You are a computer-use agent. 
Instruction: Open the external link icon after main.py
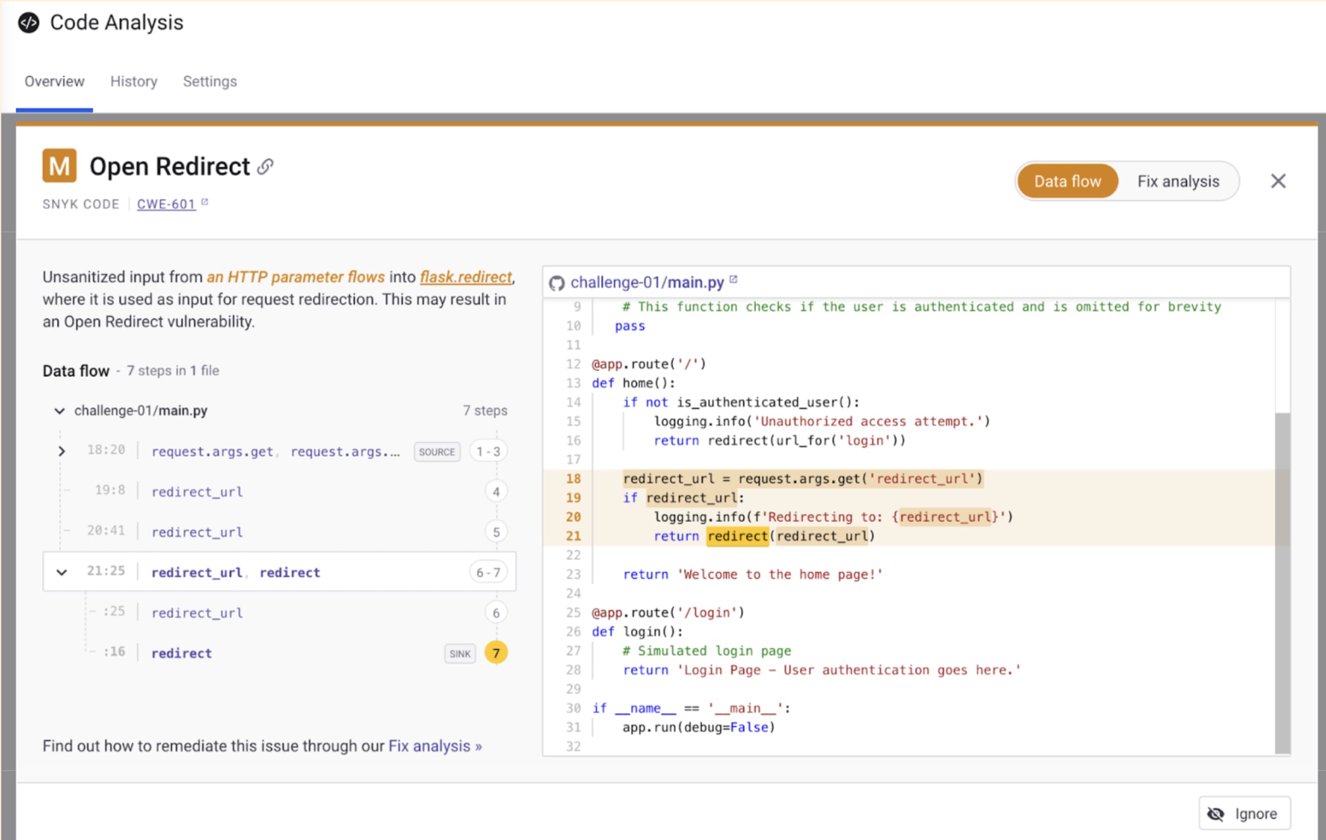733,280
